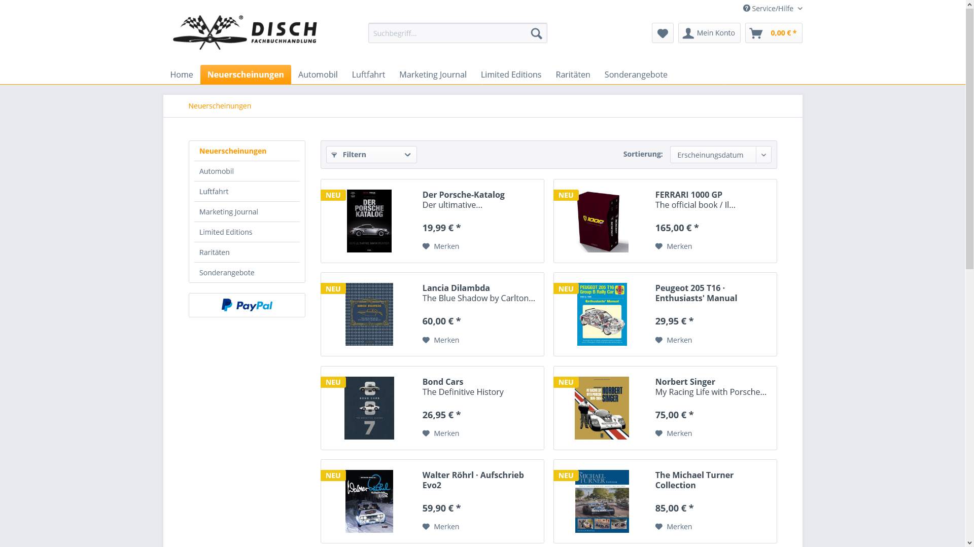Click heart icon for Norbert Singer
Image resolution: width=974 pixels, height=547 pixels.
tap(659, 433)
